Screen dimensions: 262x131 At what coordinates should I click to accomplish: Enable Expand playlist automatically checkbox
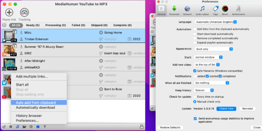pyautogui.click(x=195, y=43)
